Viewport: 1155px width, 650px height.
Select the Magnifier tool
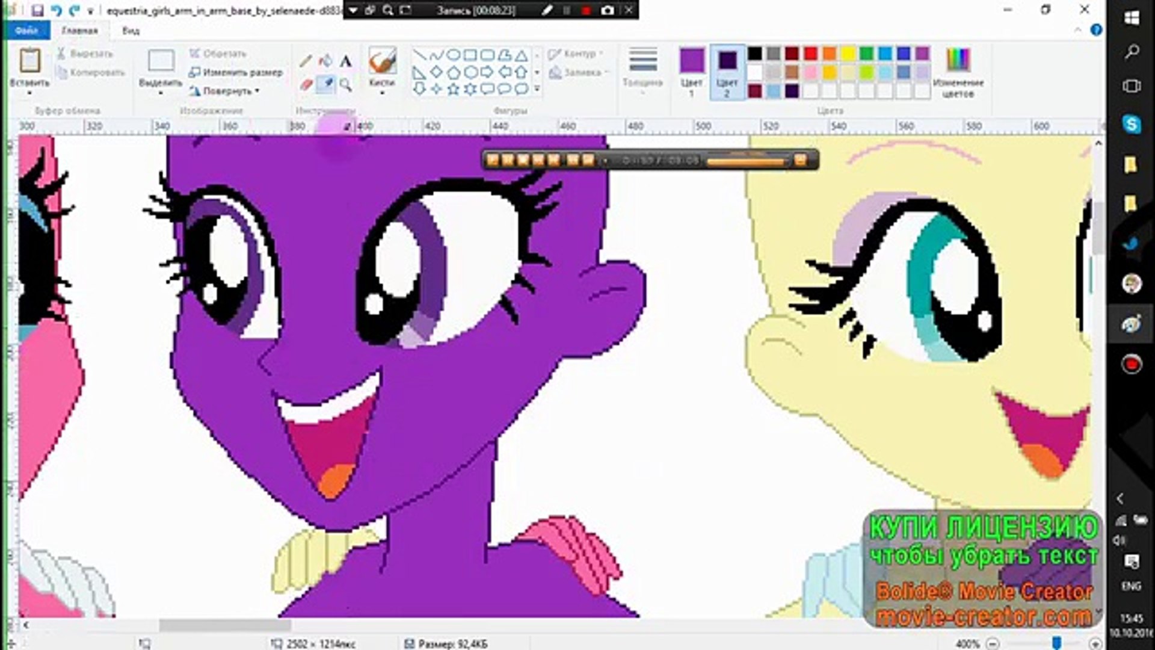point(346,84)
